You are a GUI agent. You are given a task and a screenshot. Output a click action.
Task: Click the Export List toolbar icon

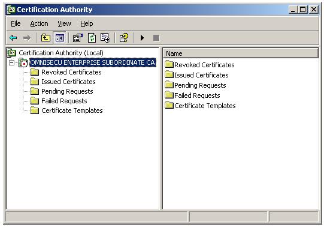105,38
